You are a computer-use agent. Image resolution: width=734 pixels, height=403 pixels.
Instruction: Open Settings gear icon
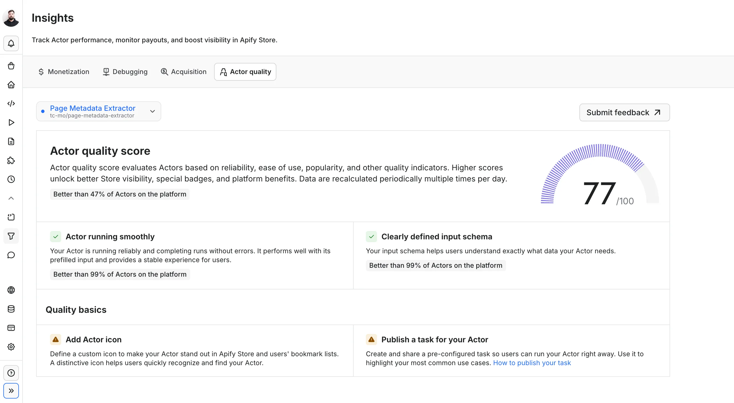tap(11, 347)
